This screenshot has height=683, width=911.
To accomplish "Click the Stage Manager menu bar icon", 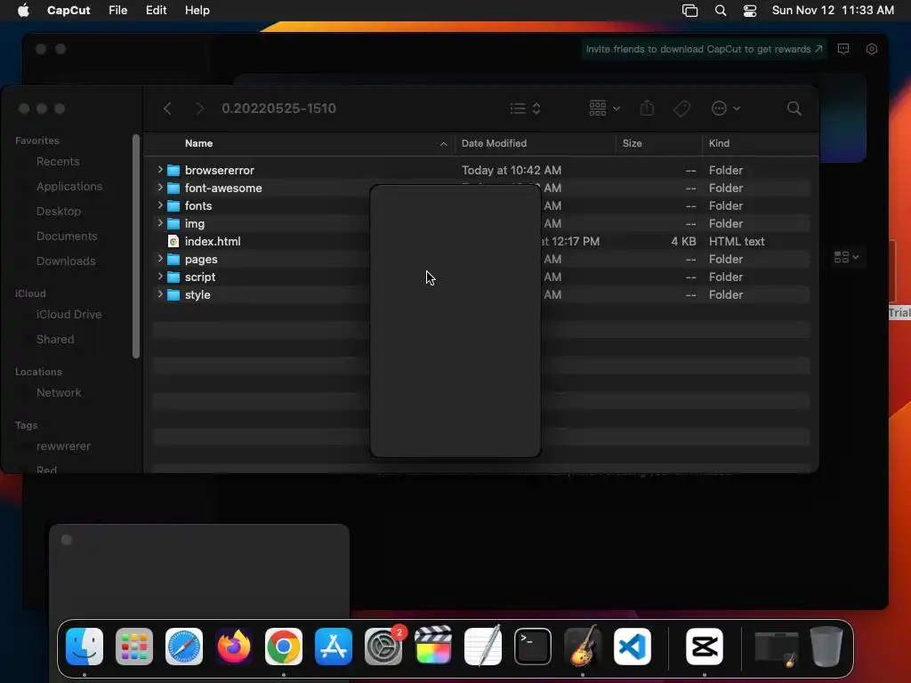I will click(x=689, y=11).
